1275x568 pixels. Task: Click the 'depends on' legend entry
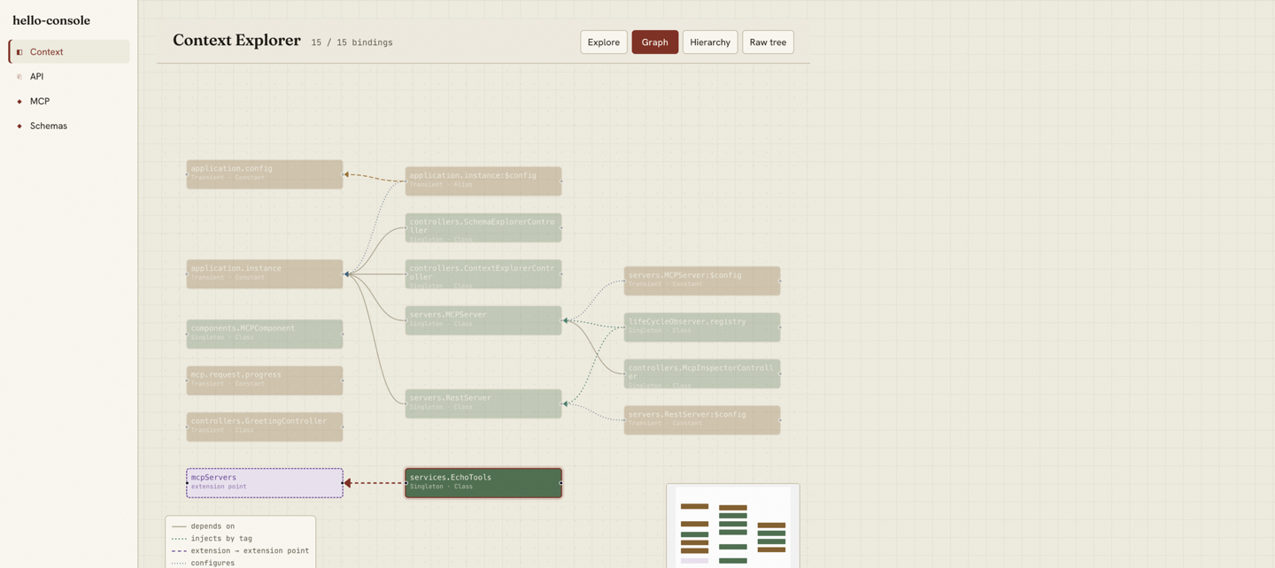tap(212, 526)
